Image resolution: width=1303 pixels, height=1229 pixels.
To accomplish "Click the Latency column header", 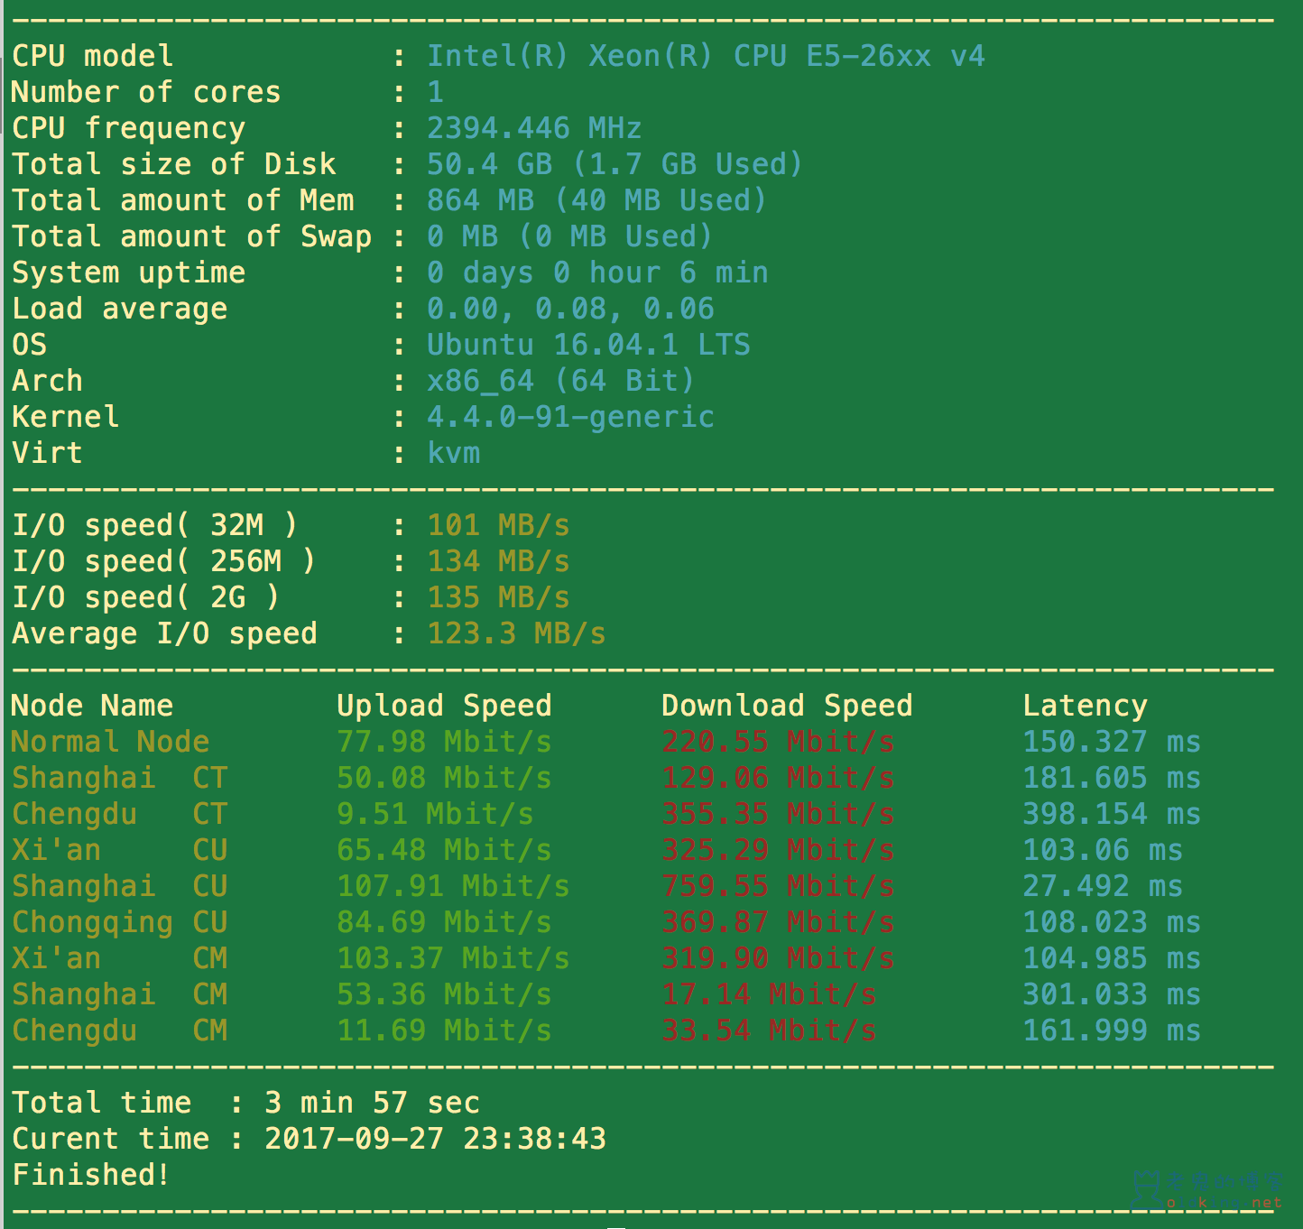I will point(1085,706).
